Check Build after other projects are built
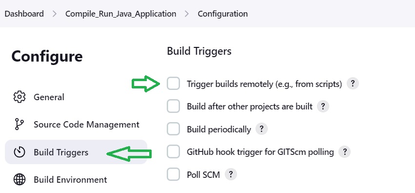Viewport: 415px width, 193px height. pos(173,107)
